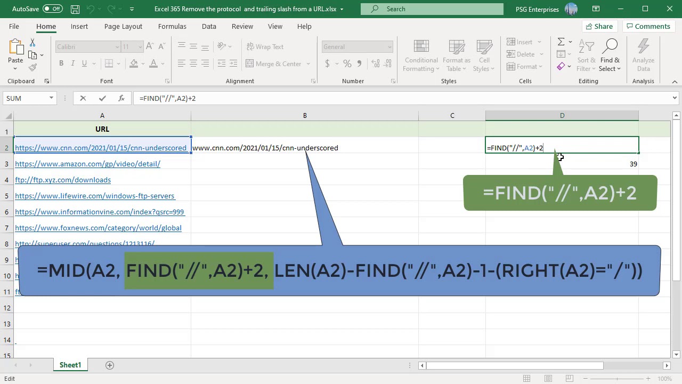
Task: Select the Format Painter brush
Action: click(x=33, y=67)
